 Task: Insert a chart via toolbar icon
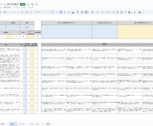pos(122,12)
